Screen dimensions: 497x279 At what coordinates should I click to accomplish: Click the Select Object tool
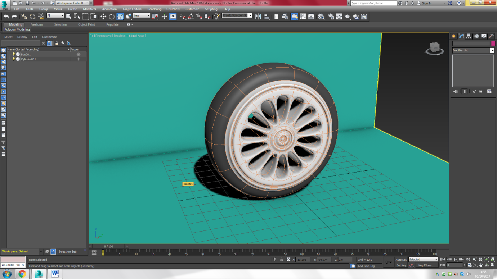click(68, 16)
